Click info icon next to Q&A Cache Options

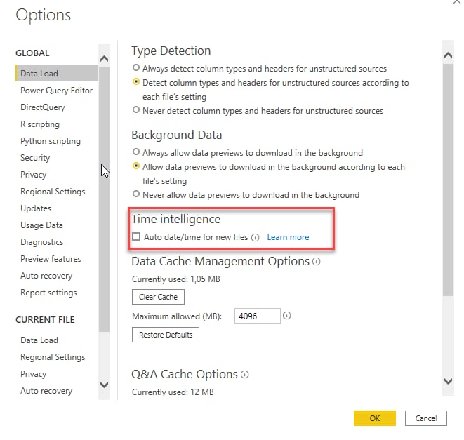tap(245, 375)
